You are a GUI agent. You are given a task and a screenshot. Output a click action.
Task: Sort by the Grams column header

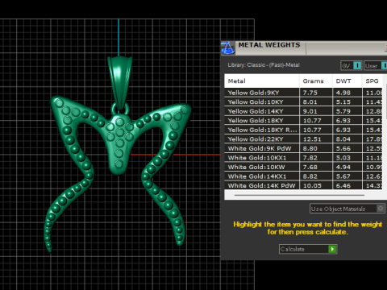click(x=316, y=81)
